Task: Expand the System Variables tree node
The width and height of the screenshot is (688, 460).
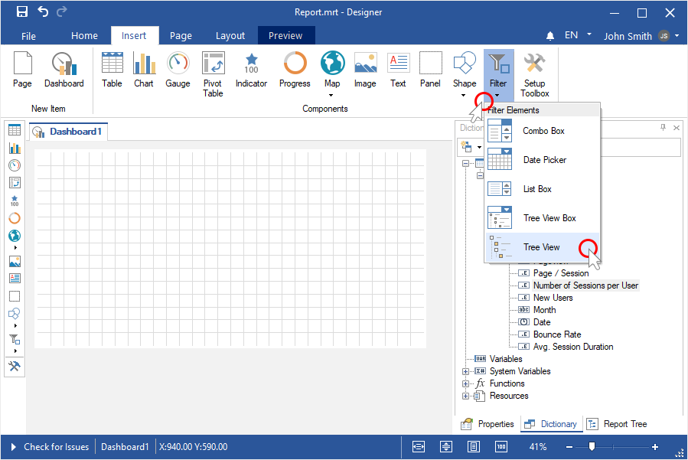Action: click(465, 371)
